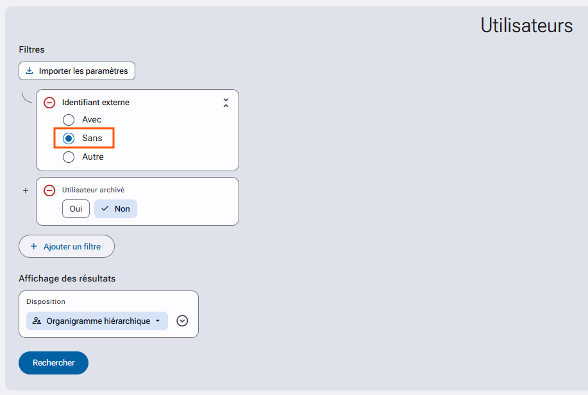Screen dimensions: 588x395
Task: Set Utilisateur archivé to Oui
Action: coord(76,208)
